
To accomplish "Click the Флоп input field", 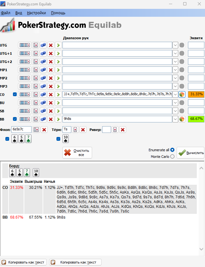I will point(21,130).
